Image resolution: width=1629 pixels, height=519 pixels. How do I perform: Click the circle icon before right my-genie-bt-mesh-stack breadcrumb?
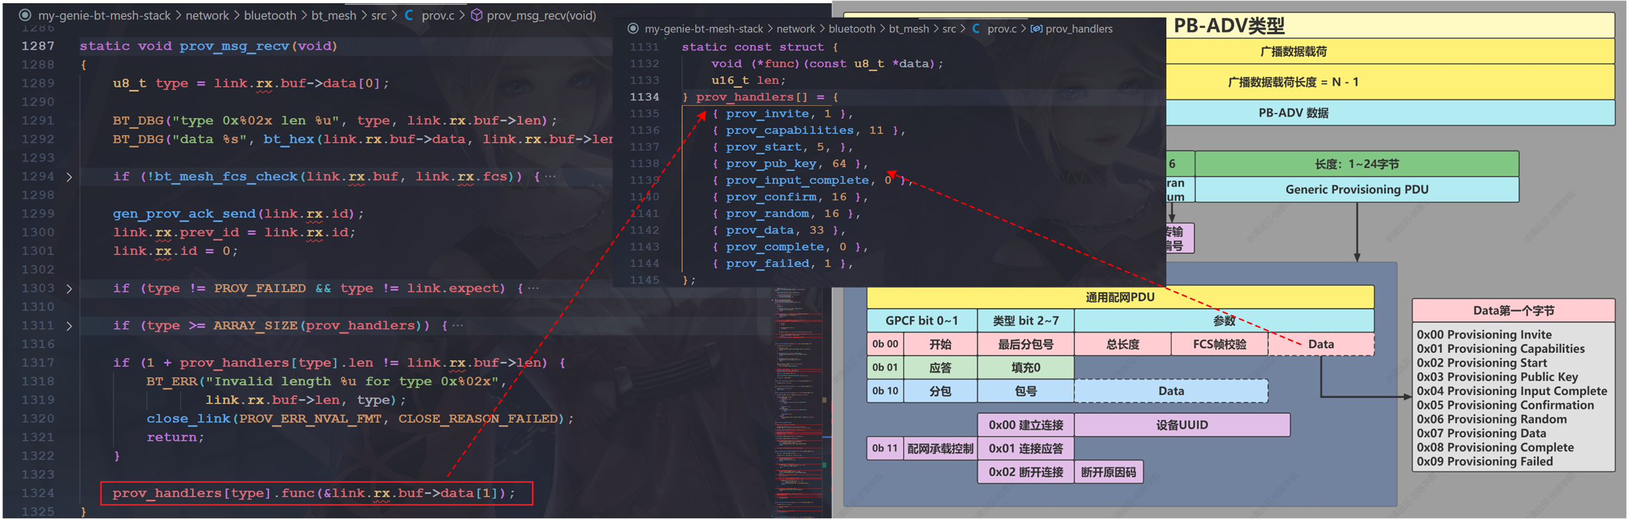pos(633,29)
